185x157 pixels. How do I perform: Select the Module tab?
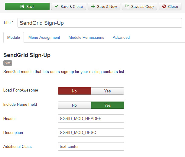pos(14,37)
